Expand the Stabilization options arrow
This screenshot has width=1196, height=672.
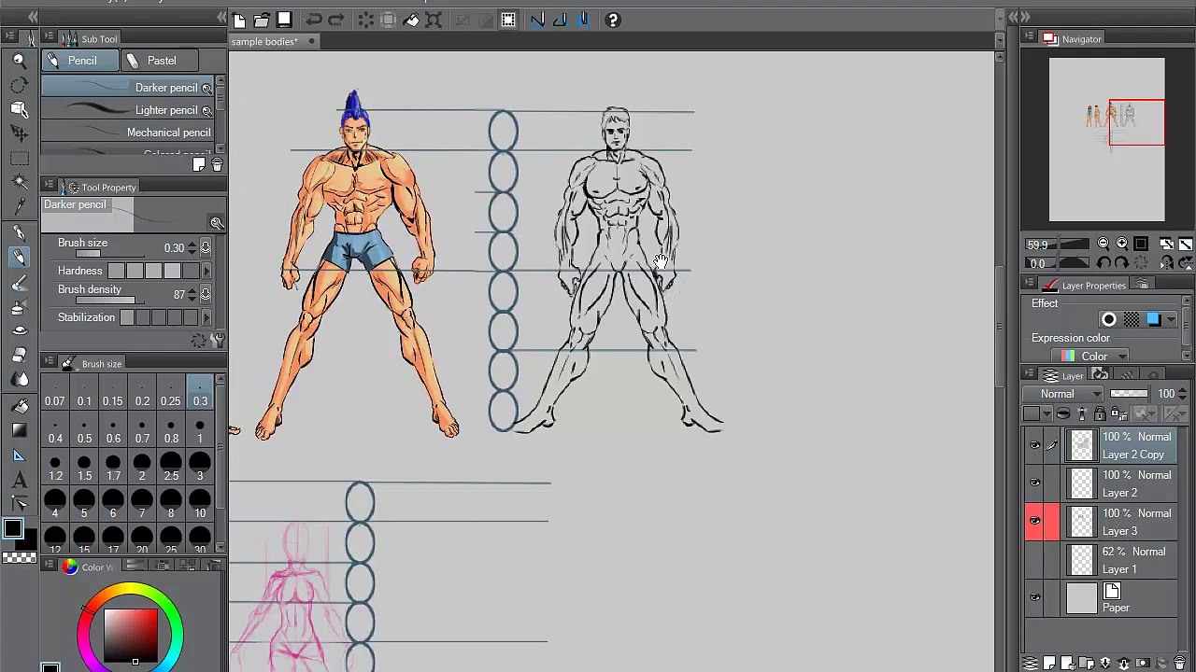tap(206, 318)
